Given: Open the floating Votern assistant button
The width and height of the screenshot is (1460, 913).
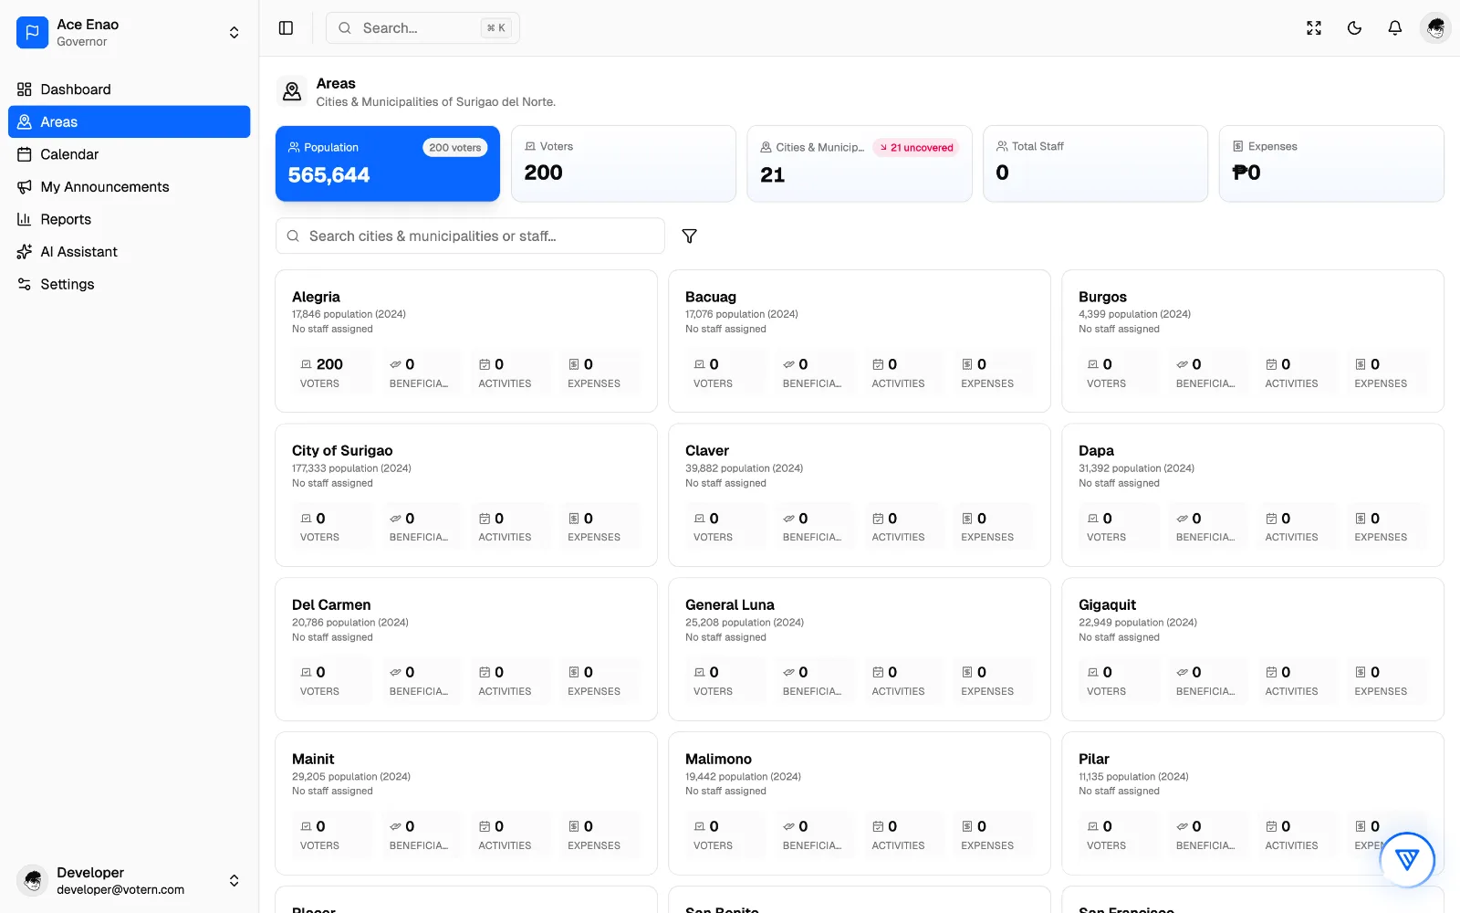Looking at the screenshot, I should [x=1407, y=859].
